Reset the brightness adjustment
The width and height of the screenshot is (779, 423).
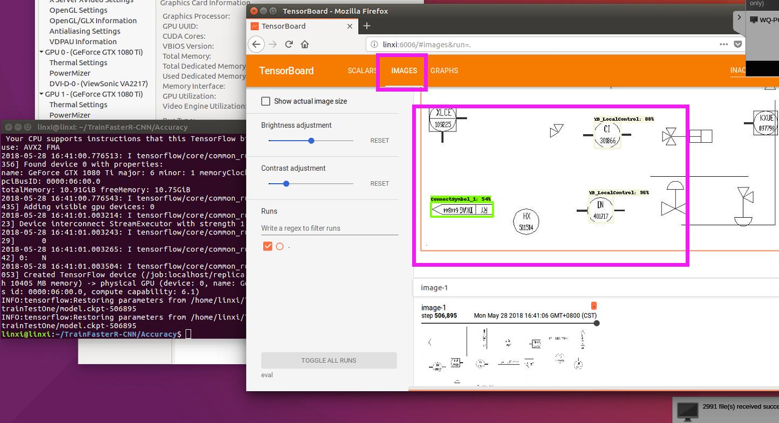(x=379, y=141)
